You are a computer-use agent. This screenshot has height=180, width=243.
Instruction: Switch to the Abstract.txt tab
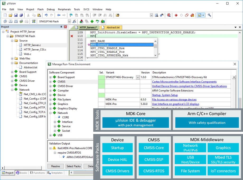click(x=113, y=27)
